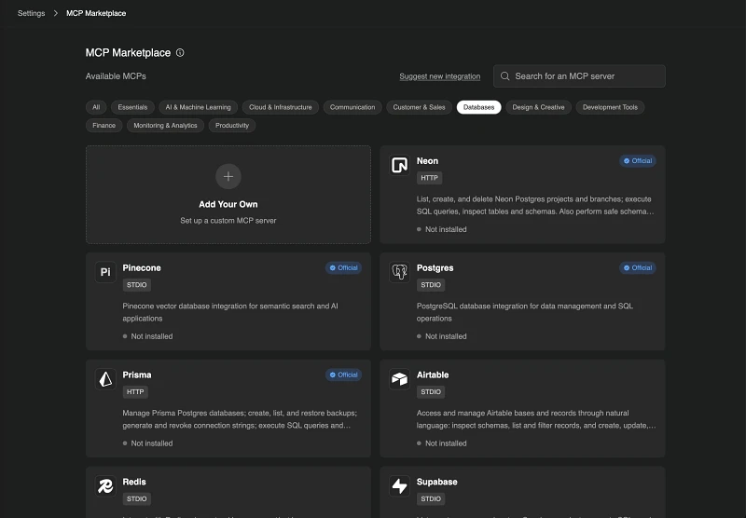Click the Airtable logo icon
The width and height of the screenshot is (746, 518).
click(399, 379)
